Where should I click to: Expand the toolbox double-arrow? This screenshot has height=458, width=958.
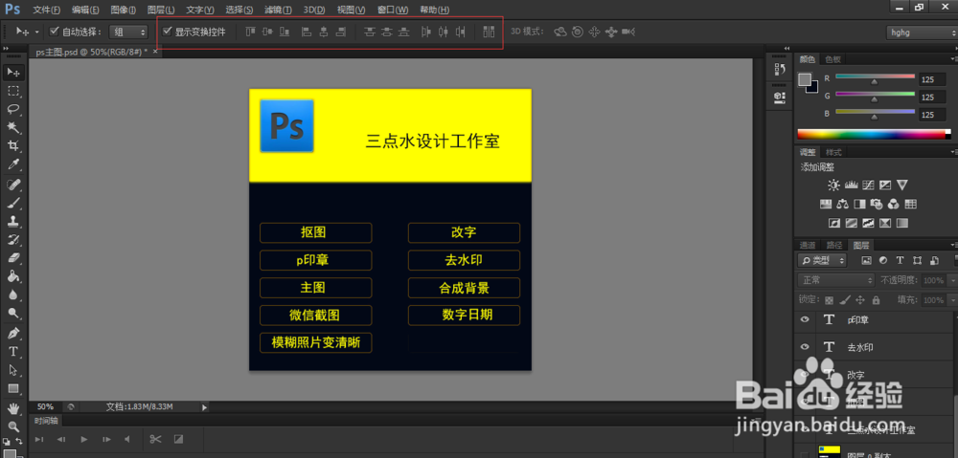6,48
